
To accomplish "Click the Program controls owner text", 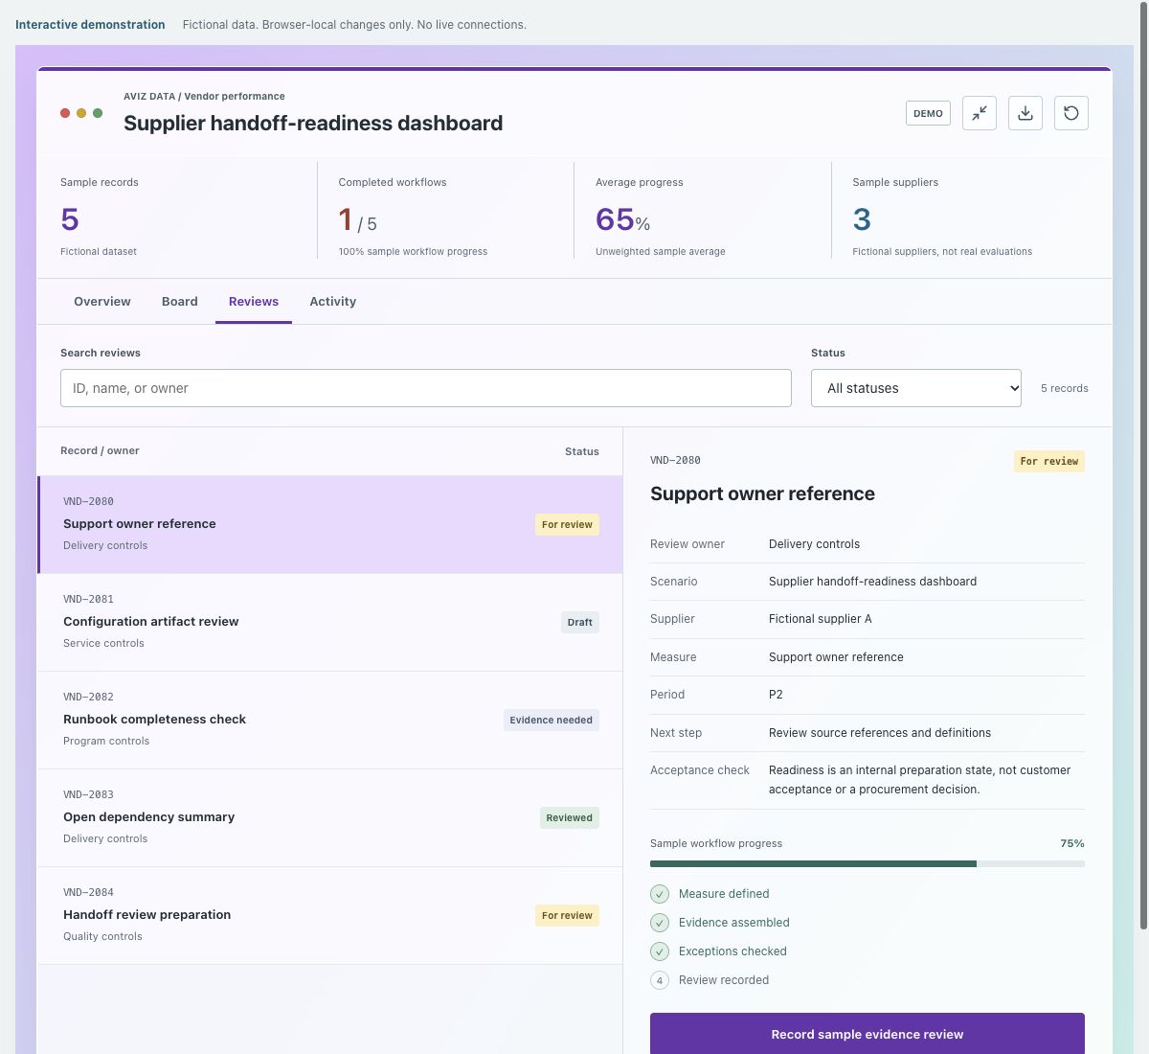I will coord(106,741).
